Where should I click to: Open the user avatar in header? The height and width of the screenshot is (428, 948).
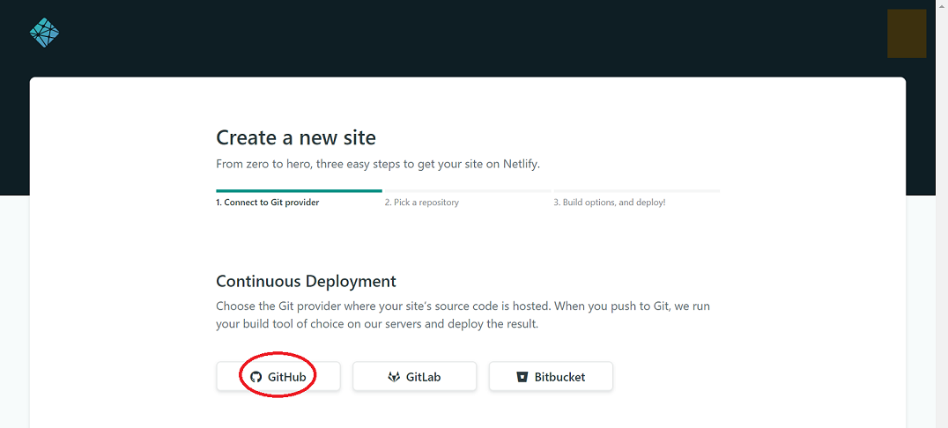907,33
